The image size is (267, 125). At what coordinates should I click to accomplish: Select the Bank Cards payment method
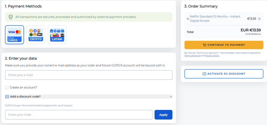[15, 35]
